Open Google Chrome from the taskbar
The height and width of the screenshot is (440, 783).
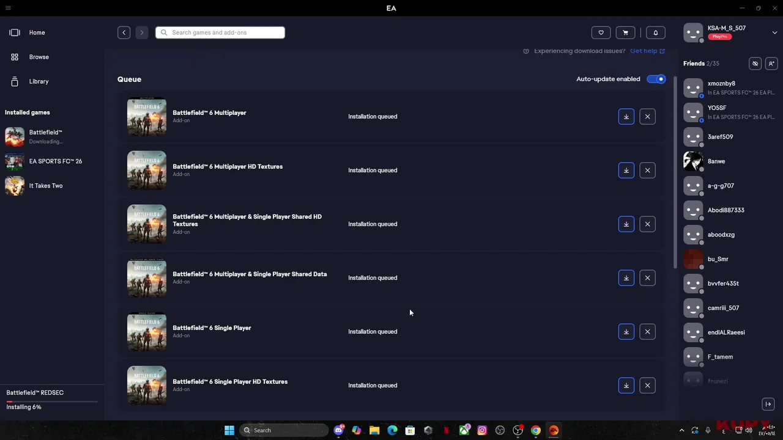point(536,430)
